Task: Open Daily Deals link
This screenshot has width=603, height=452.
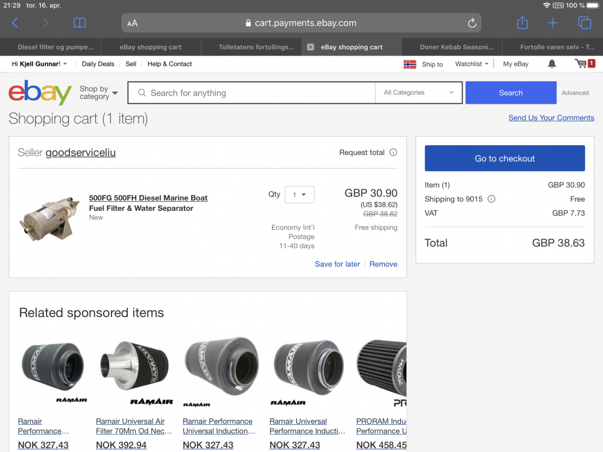Action: (98, 64)
